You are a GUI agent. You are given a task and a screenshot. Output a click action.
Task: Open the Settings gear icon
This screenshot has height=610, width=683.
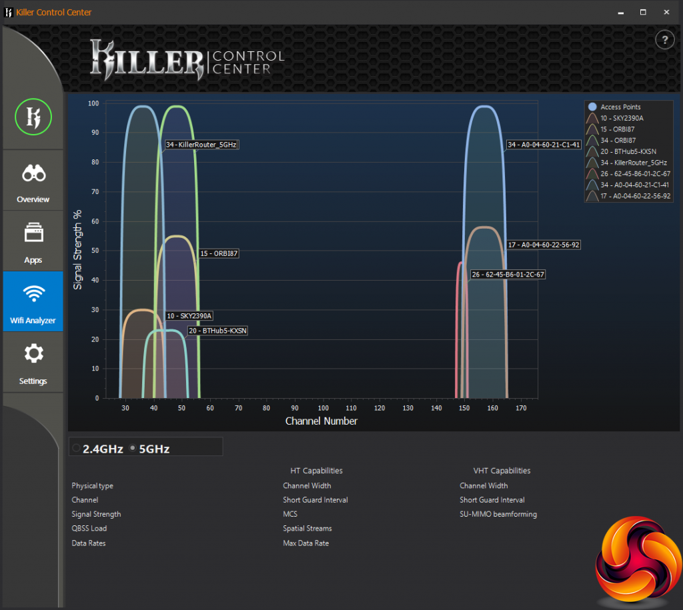pos(33,353)
